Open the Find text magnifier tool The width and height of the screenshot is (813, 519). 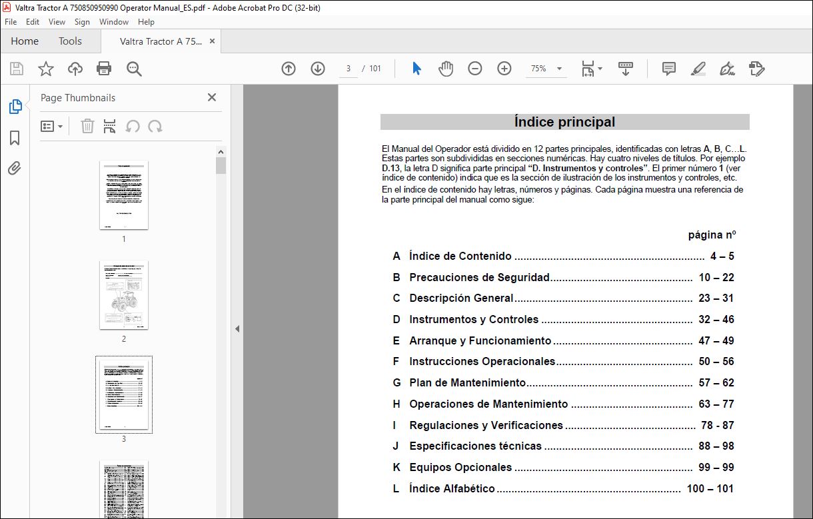click(x=134, y=69)
